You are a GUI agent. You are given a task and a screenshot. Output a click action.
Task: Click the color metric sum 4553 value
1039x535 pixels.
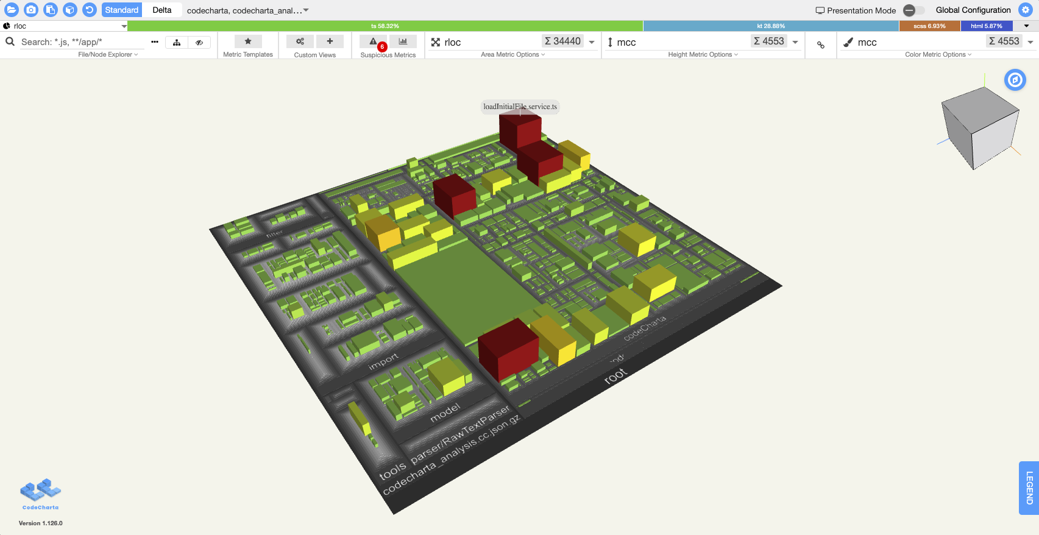pos(1004,41)
